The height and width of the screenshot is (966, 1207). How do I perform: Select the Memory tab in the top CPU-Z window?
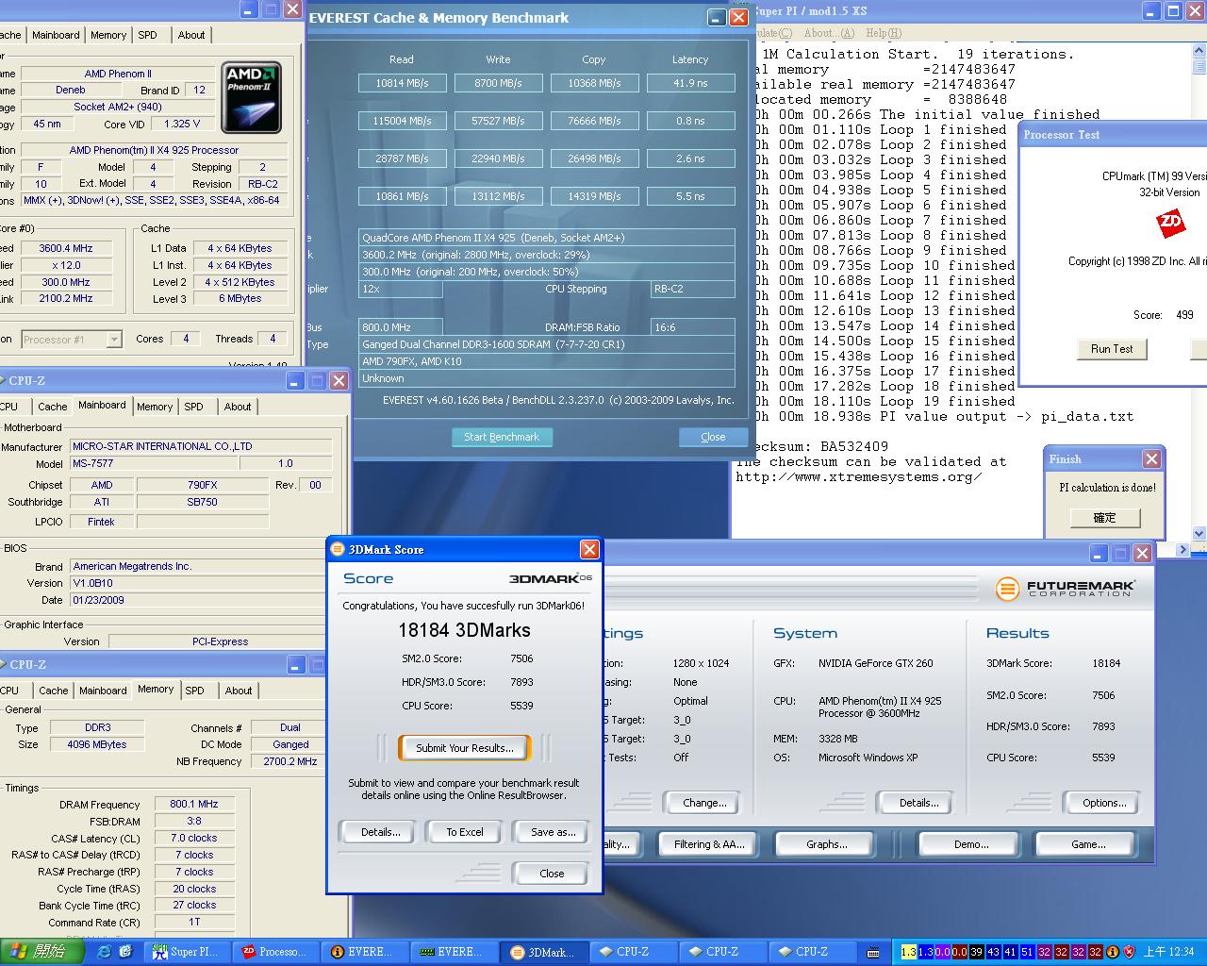108,35
